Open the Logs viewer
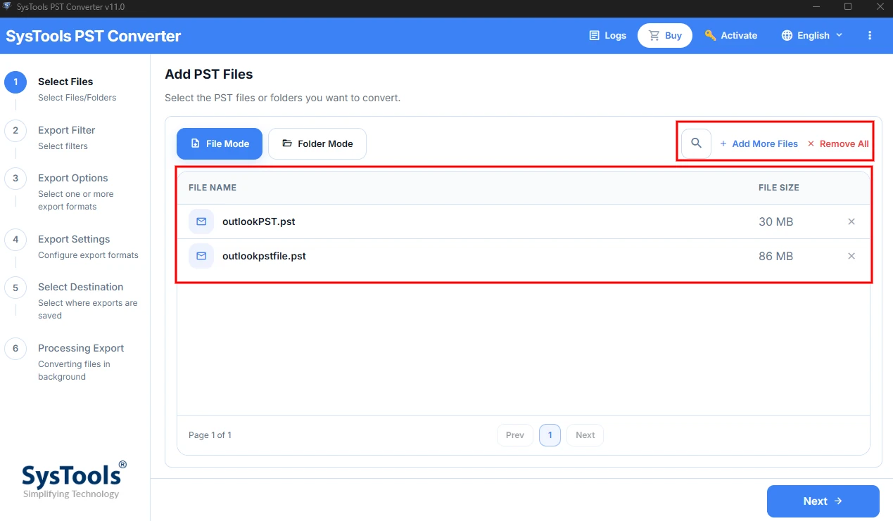This screenshot has width=893, height=521. click(607, 35)
